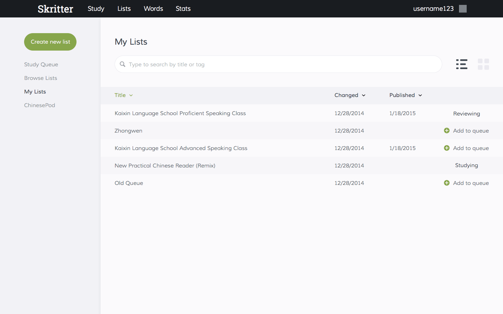503x314 pixels.
Task: Click changed date 12/28/2014 in Zhongwen row
Action: (x=349, y=131)
